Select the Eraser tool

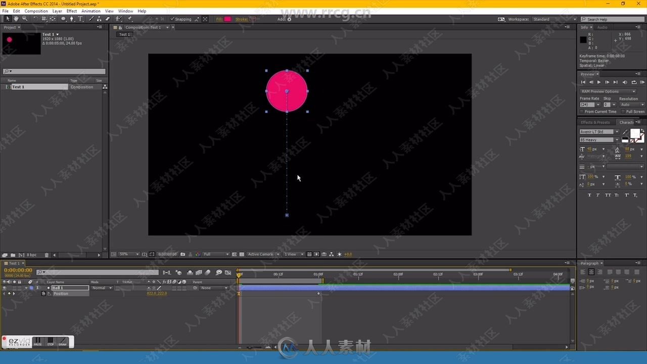107,19
